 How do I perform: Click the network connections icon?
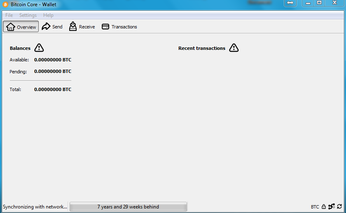click(x=332, y=206)
